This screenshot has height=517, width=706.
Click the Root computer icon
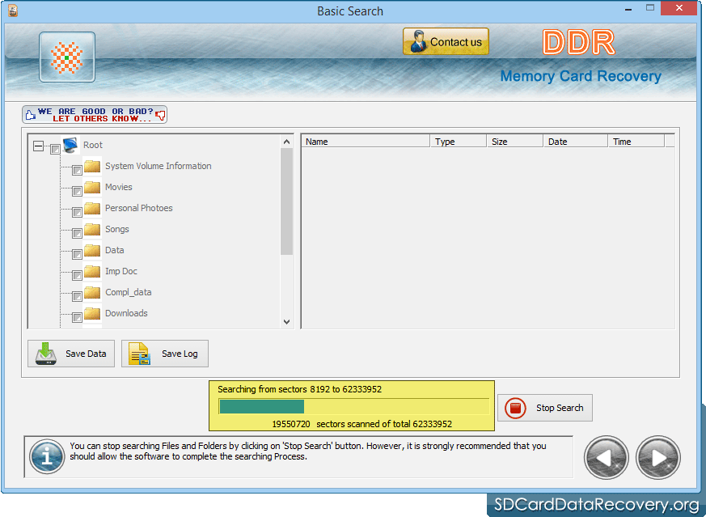[70, 145]
